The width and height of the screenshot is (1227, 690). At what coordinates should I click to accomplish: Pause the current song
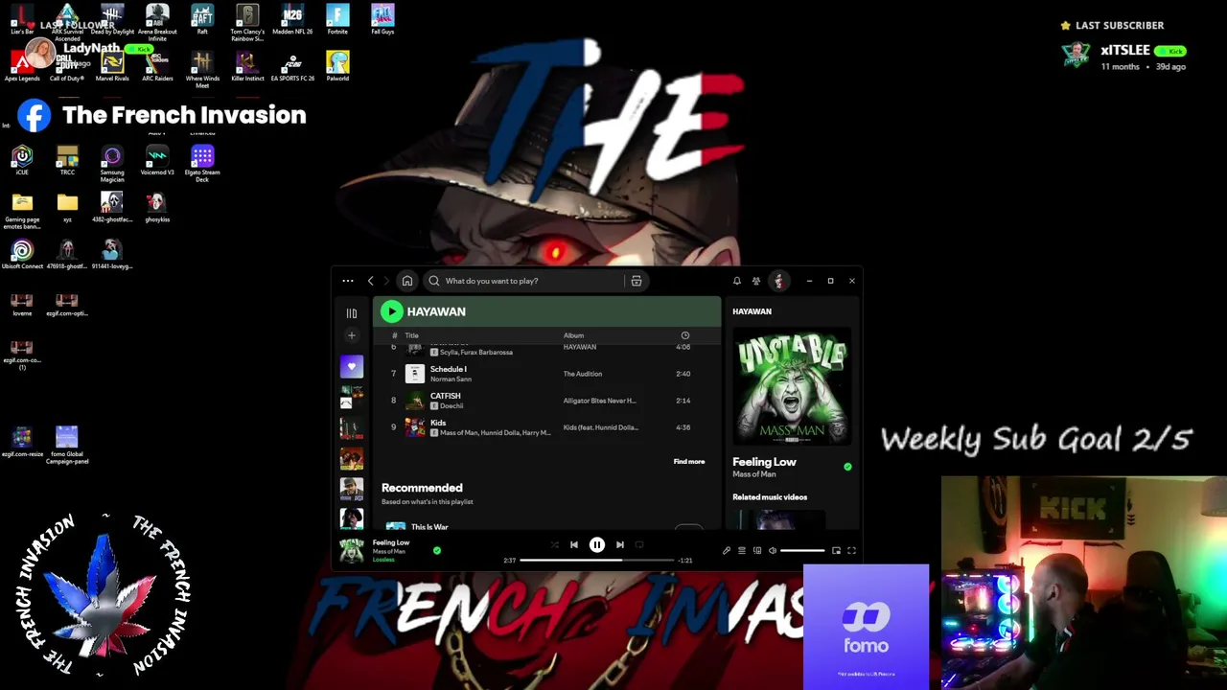click(x=596, y=544)
